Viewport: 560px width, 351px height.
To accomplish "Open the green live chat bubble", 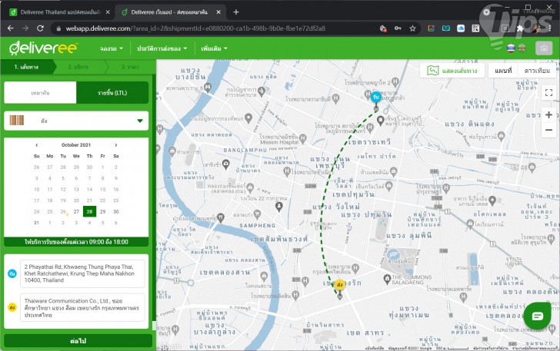I will pyautogui.click(x=537, y=316).
